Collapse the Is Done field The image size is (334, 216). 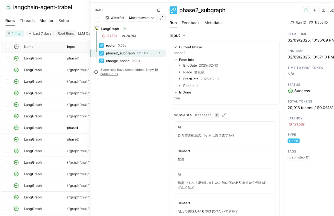click(x=176, y=92)
